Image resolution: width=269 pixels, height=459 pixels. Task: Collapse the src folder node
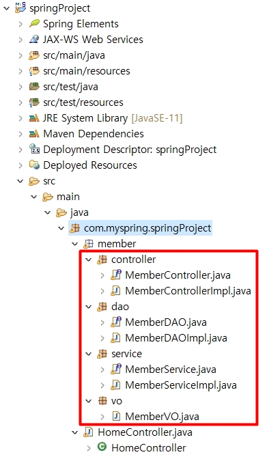[20, 181]
